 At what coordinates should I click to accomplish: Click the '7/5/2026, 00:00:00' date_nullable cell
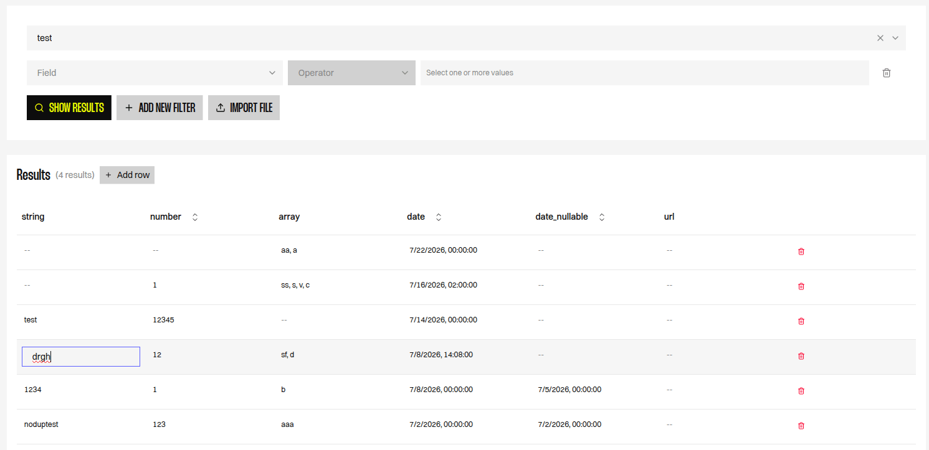[569, 390]
